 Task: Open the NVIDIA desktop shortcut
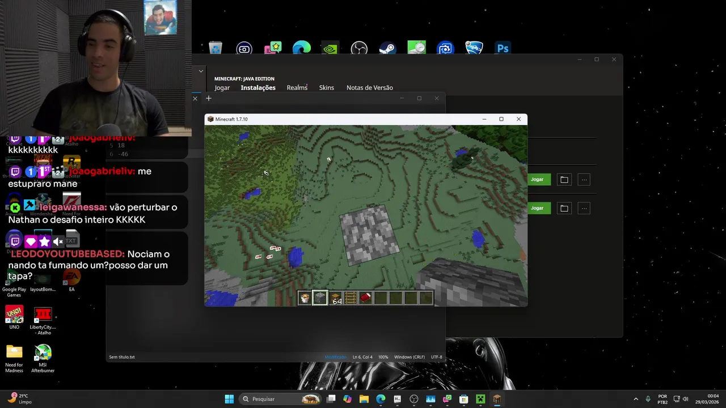coord(331,48)
